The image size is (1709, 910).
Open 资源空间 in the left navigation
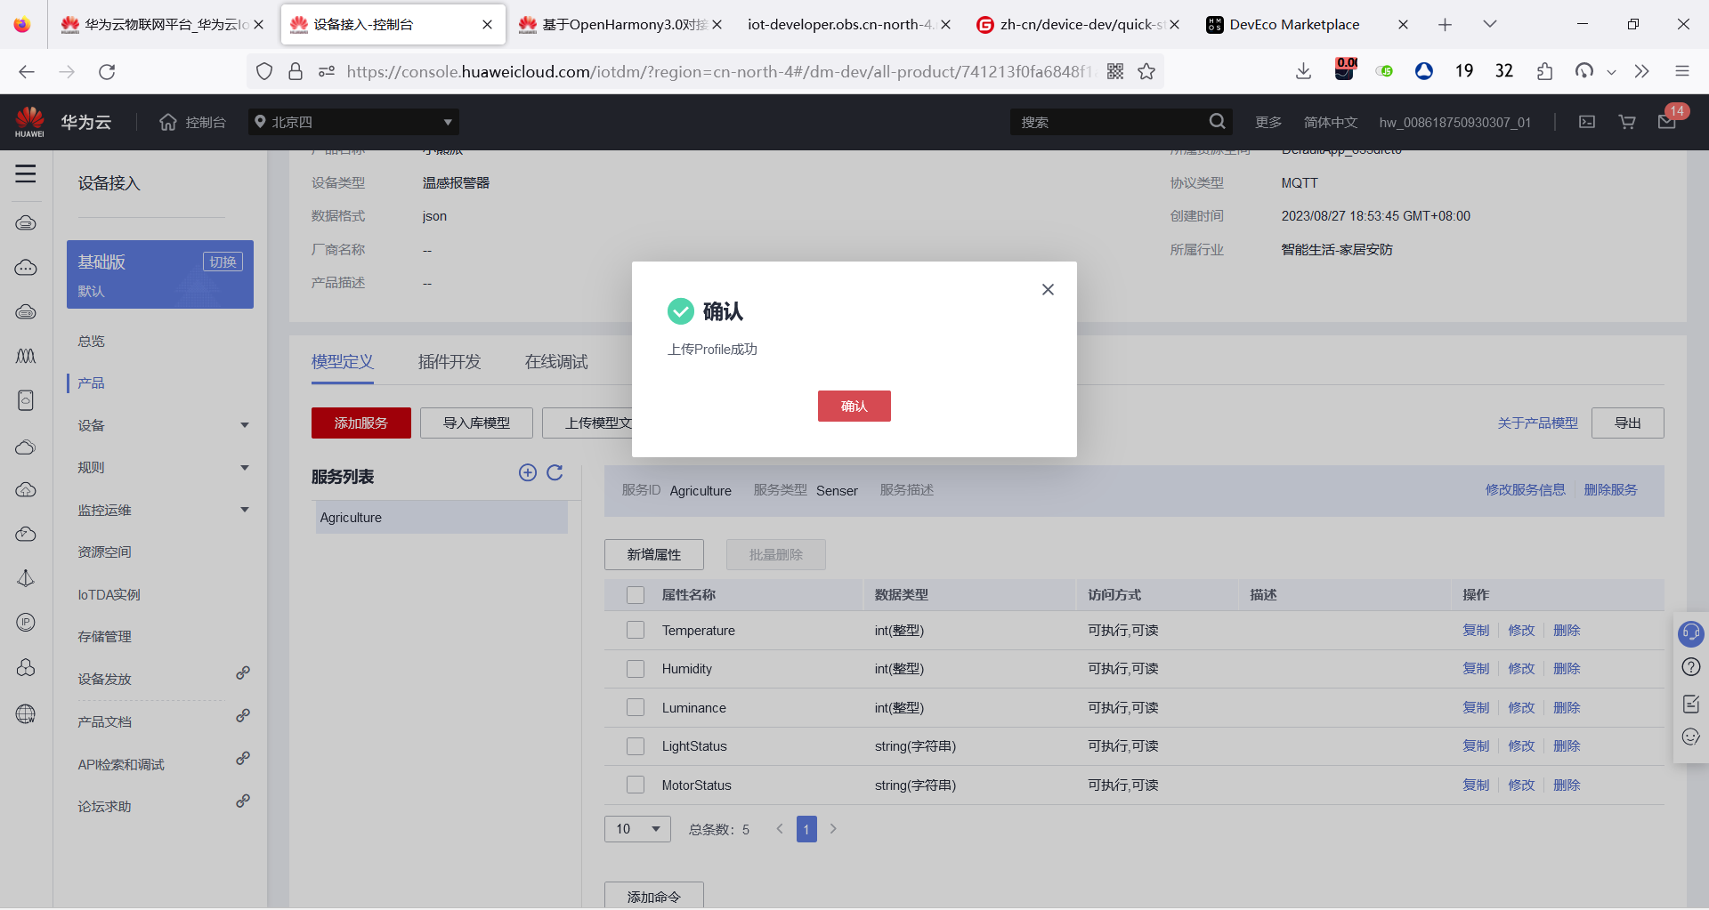pyautogui.click(x=104, y=552)
